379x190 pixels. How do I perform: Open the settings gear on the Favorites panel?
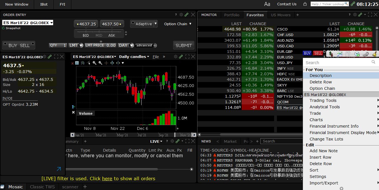355,15
